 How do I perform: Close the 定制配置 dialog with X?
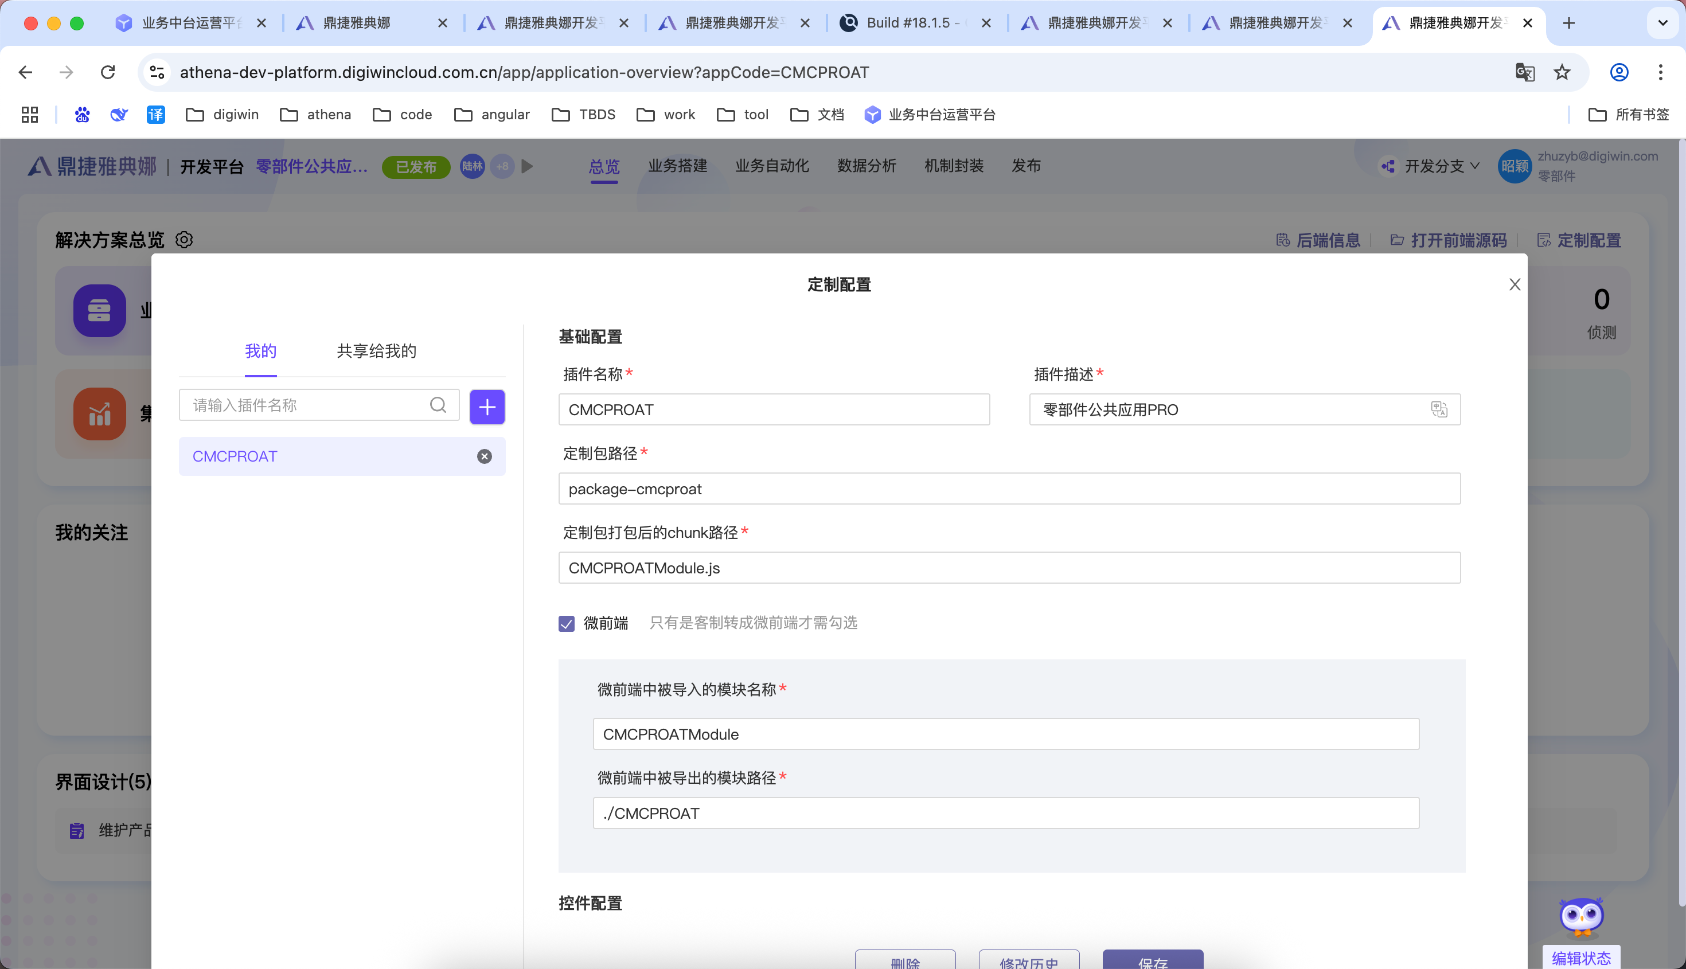pos(1515,285)
